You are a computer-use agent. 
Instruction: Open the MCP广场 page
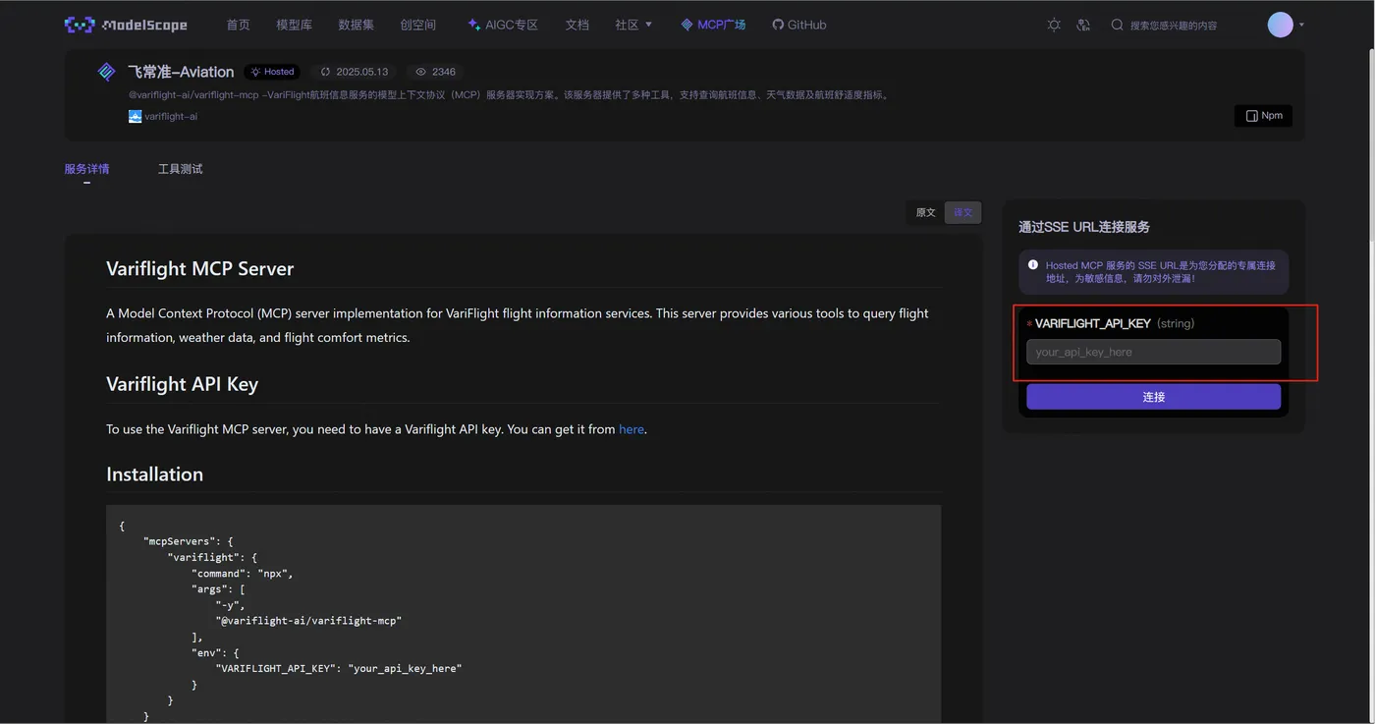tap(713, 25)
